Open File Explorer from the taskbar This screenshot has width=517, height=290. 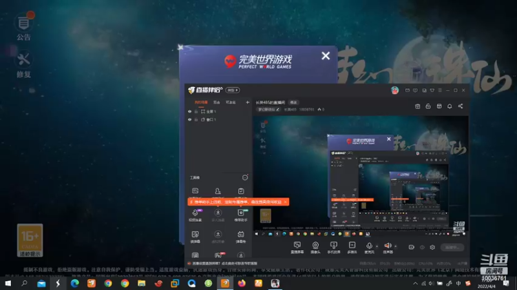tap(142, 284)
